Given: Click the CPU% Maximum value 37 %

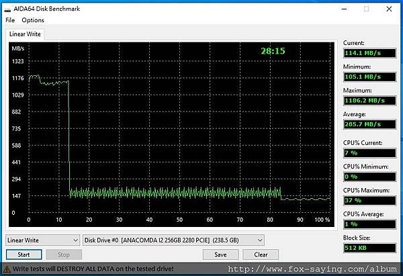Looking at the screenshot, I should coord(370,200).
